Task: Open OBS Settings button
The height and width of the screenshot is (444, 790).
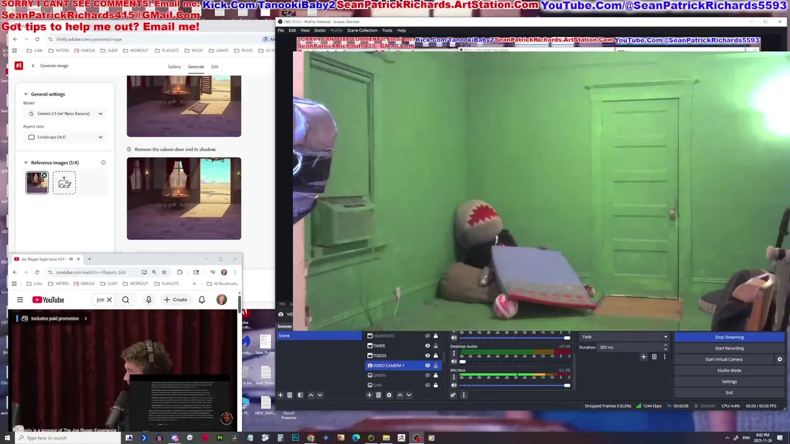Action: coord(729,382)
